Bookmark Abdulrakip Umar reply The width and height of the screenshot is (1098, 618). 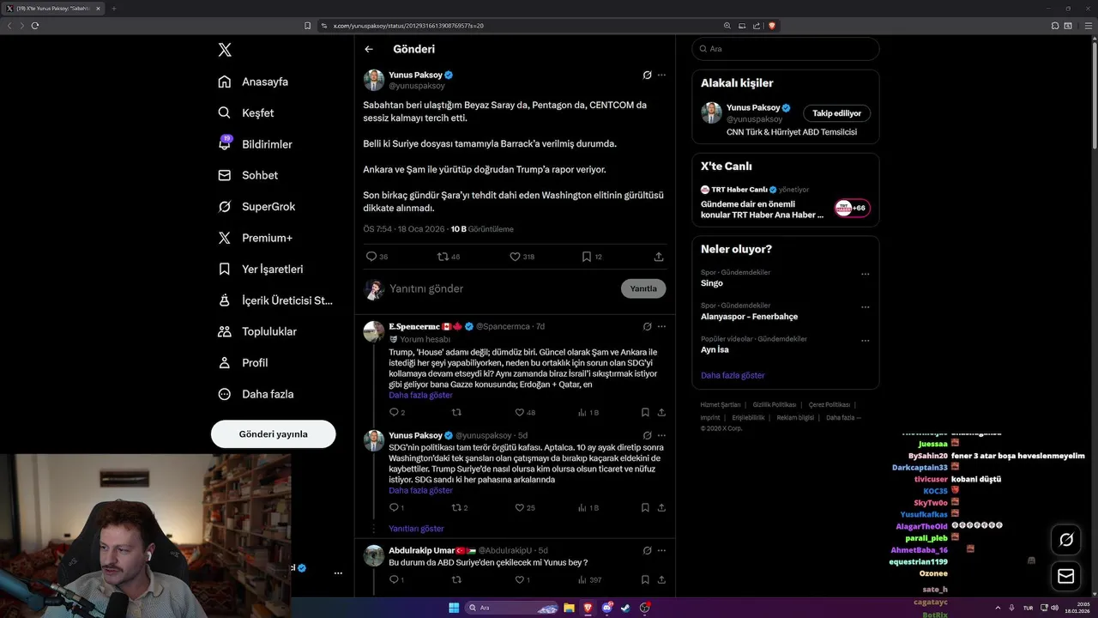645,580
